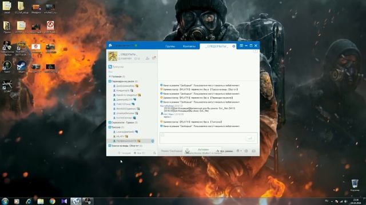366x205 pixels.
Task: Click the invite member icon beside group name
Action: [148, 58]
